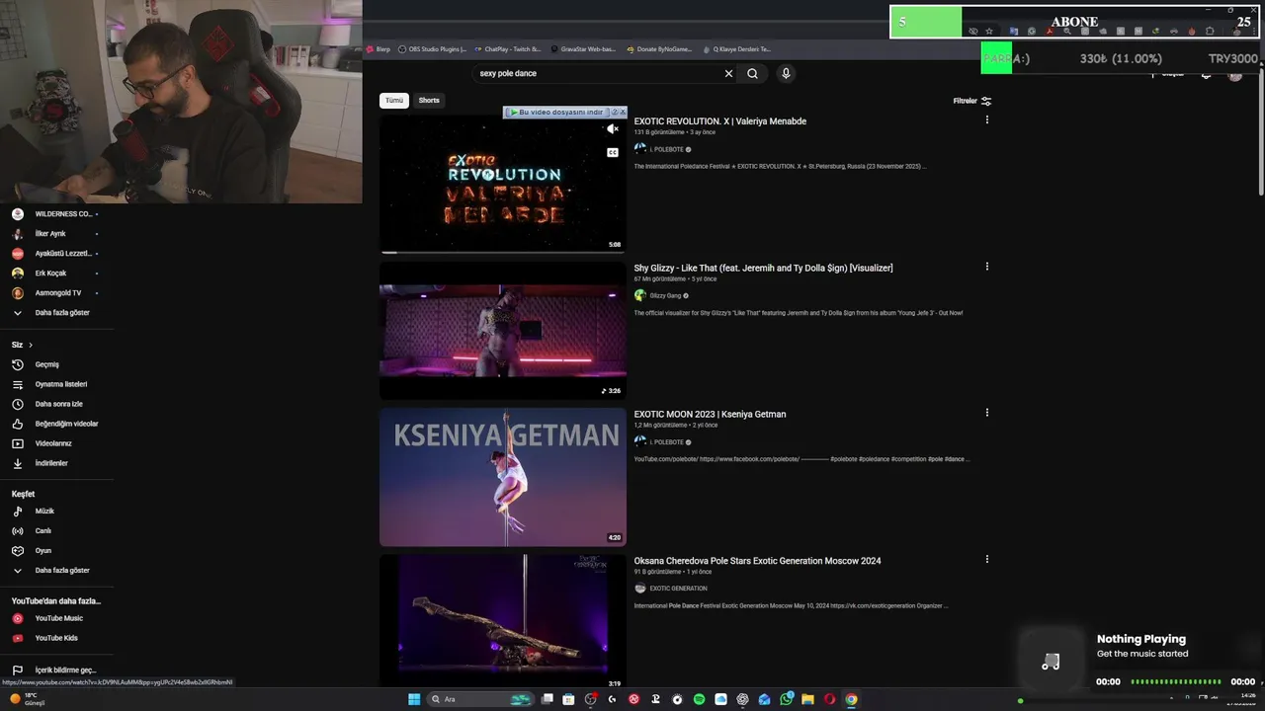Image resolution: width=1265 pixels, height=711 pixels.
Task: Open OBS Studio Plugins bookmark
Action: click(432, 49)
